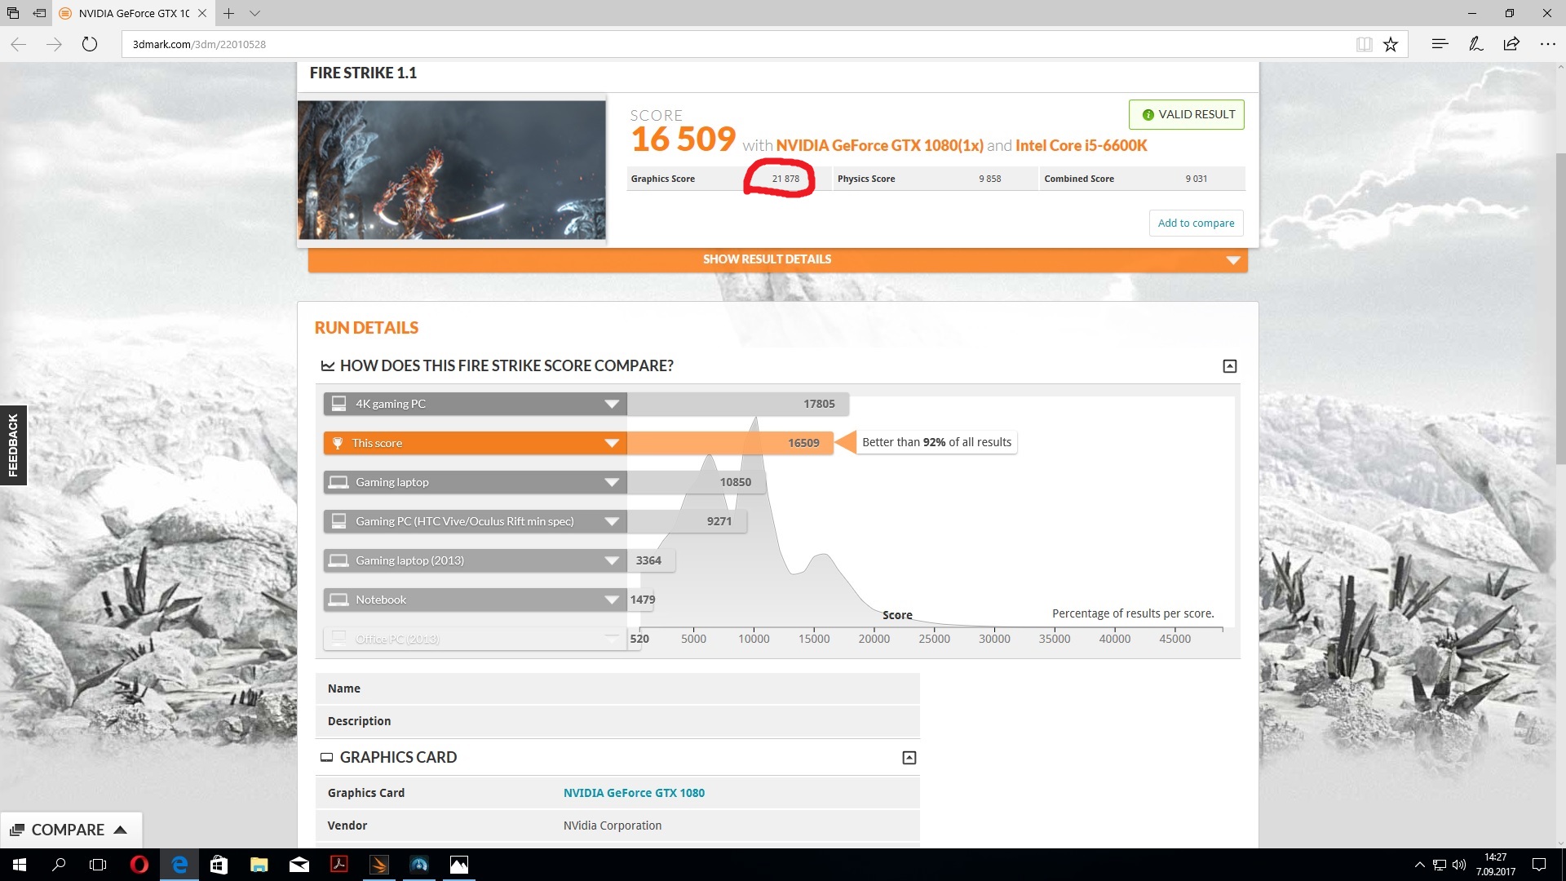
Task: Show tab previews chevron
Action: (x=254, y=13)
